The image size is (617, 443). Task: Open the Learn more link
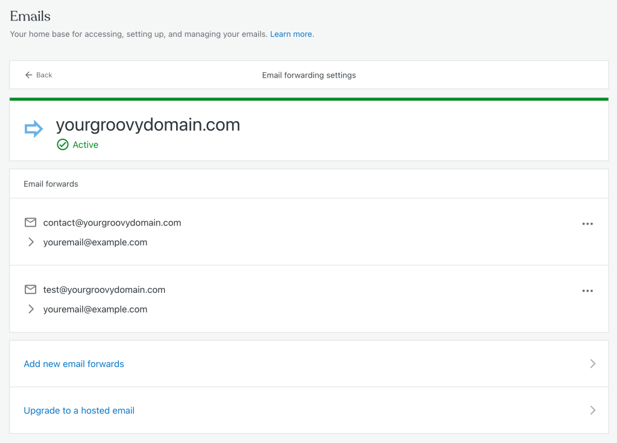tap(291, 34)
